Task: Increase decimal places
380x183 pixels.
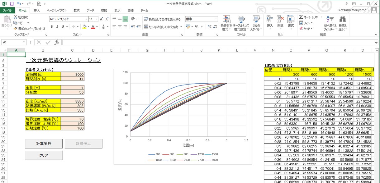Action: 209,27
